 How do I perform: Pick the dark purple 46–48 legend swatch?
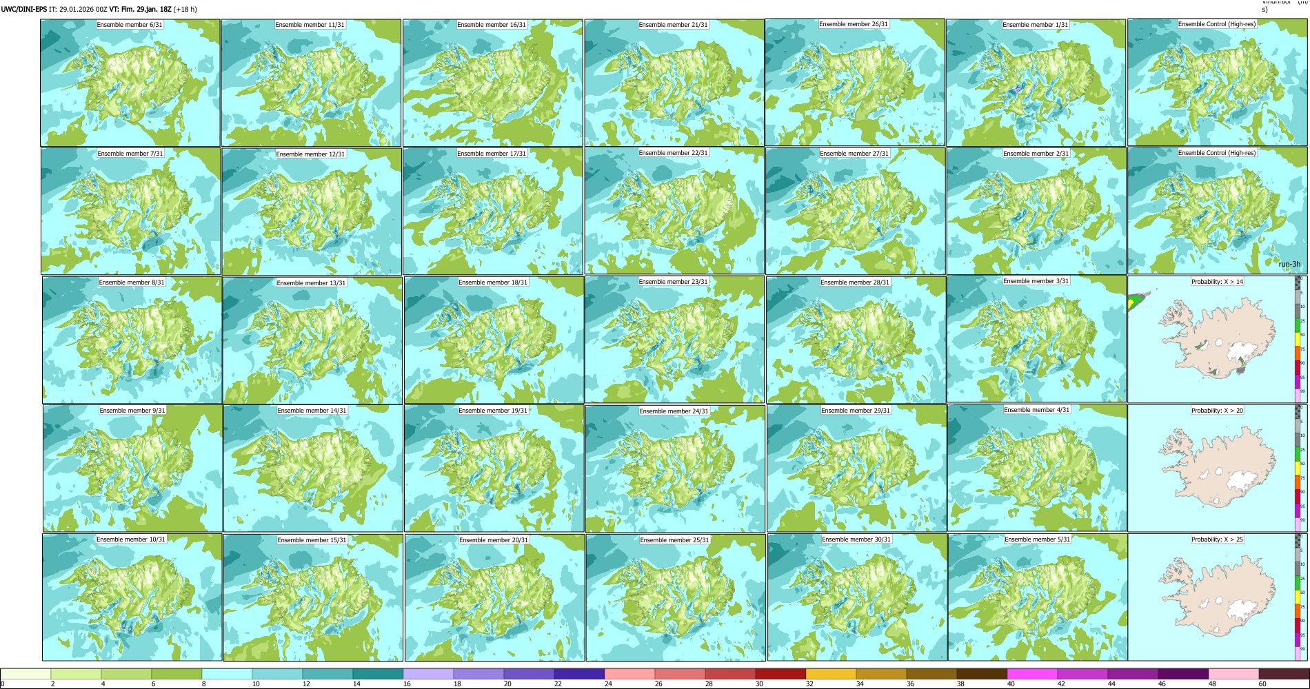point(1183,675)
